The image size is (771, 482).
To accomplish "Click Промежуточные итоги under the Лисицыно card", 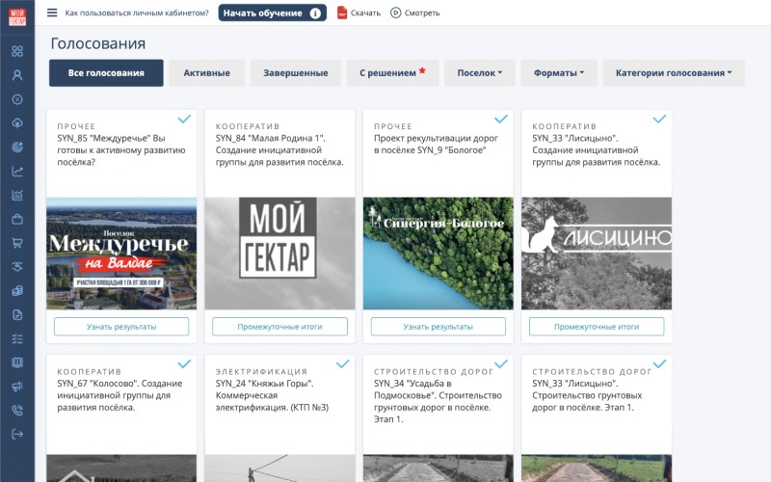I will 596,327.
